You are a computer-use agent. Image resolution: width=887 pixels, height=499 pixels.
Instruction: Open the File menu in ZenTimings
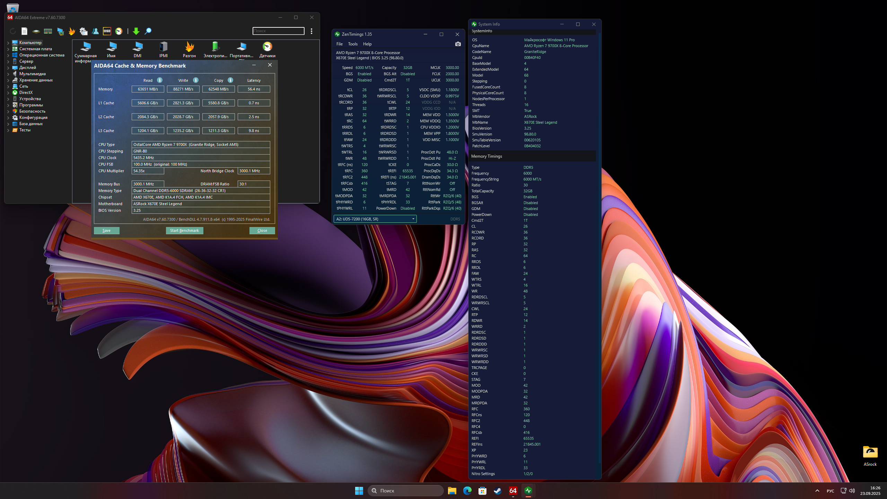coord(339,44)
